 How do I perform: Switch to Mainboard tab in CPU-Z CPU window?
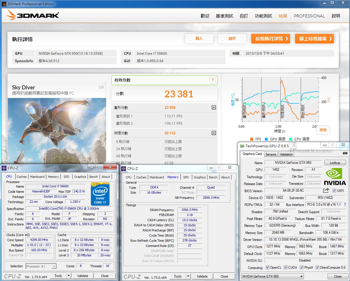click(37, 177)
